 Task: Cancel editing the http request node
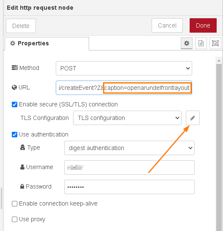pos(167,25)
